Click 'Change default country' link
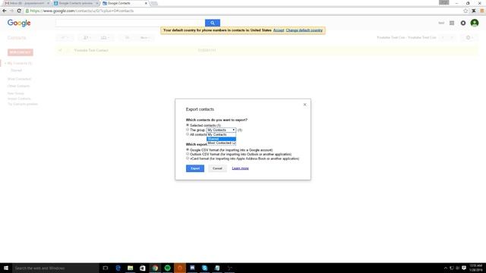This screenshot has height=273, width=486. coord(304,30)
